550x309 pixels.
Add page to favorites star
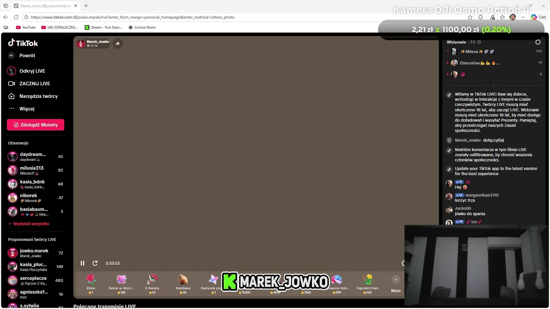coord(470,17)
